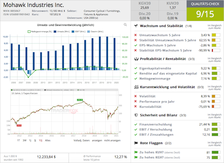
Task: Click the Div.20 0,00 % metric cell
Action: 145,16
